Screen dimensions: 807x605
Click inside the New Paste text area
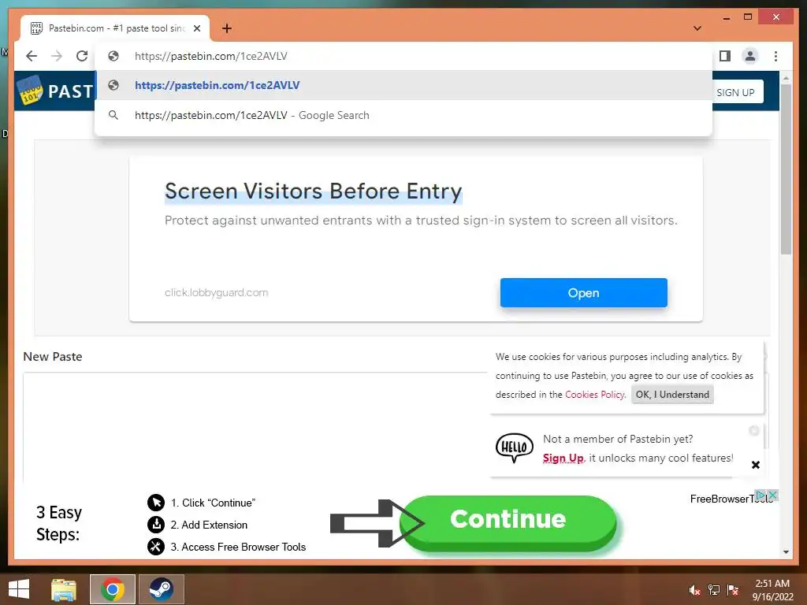255,427
